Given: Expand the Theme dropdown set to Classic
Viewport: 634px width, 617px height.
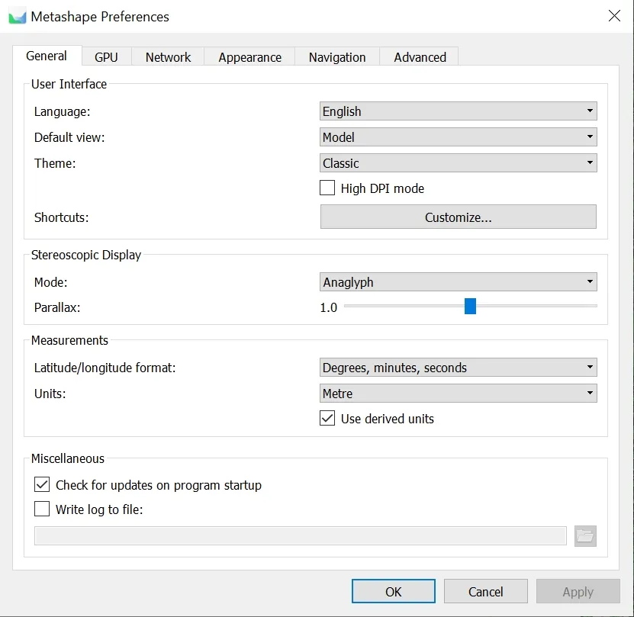Looking at the screenshot, I should [458, 163].
